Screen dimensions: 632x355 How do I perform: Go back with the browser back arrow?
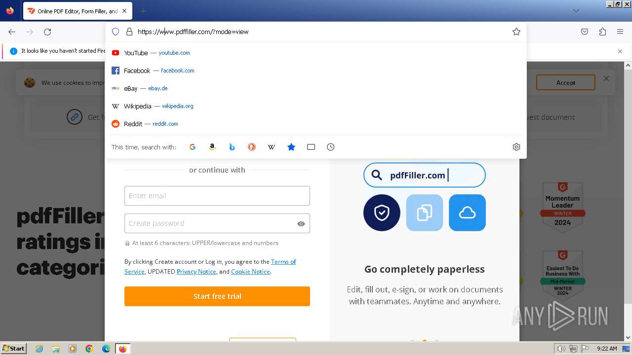(x=12, y=32)
